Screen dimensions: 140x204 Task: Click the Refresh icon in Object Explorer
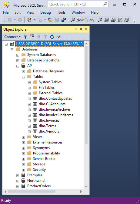click(52, 37)
